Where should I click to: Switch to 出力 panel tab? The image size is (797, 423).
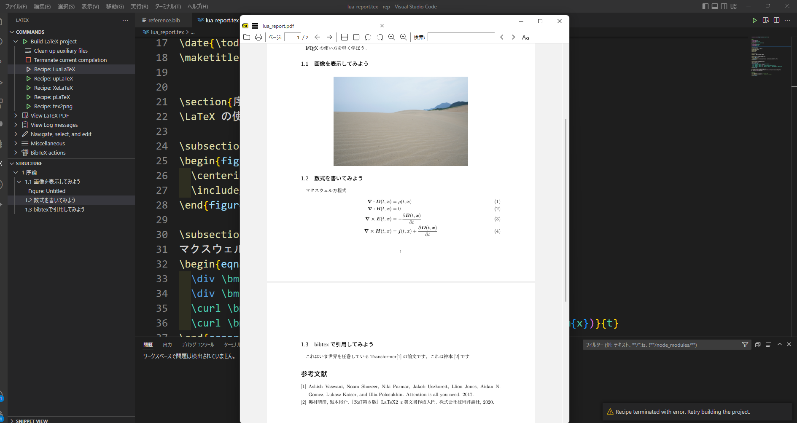(x=167, y=345)
